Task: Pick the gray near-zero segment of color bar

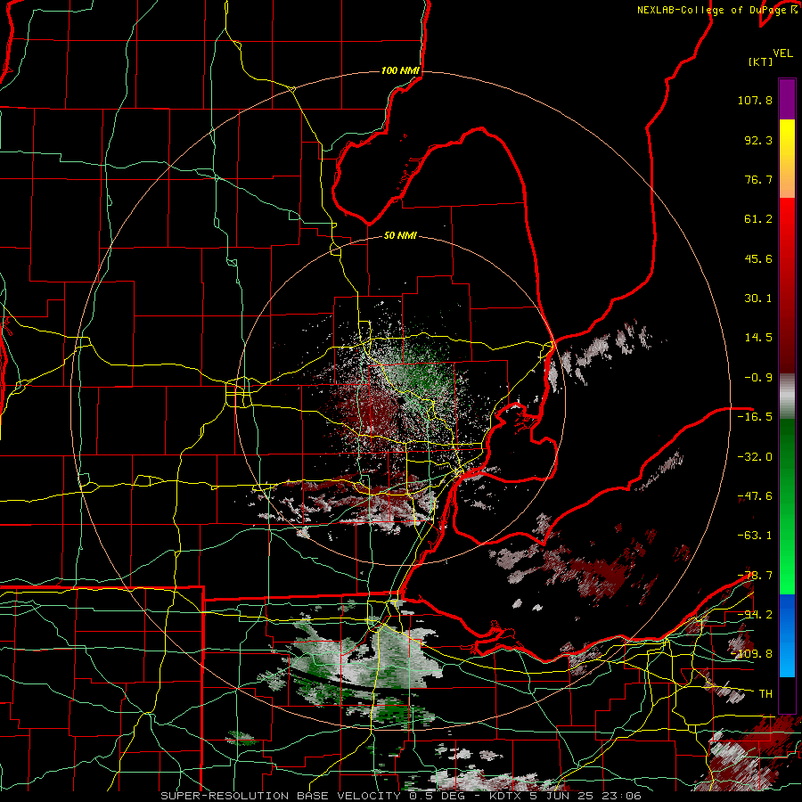Action: click(787, 397)
